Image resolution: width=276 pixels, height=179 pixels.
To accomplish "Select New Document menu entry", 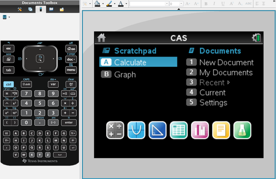I will point(220,62).
